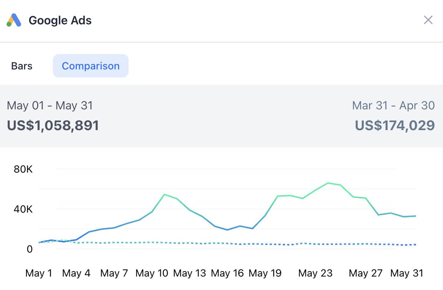Click the May 31 axis label

pos(406,273)
